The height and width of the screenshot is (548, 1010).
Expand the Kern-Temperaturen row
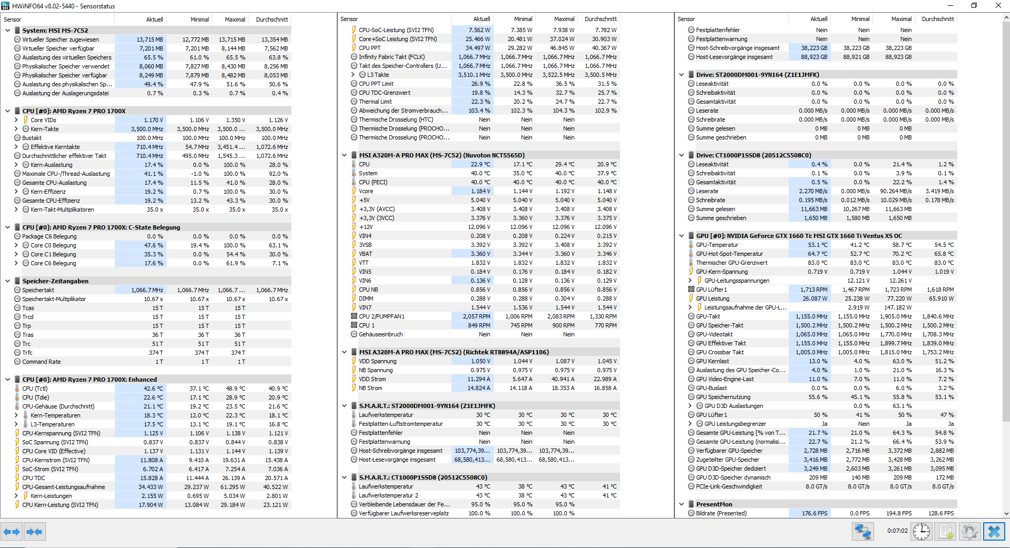coord(16,415)
